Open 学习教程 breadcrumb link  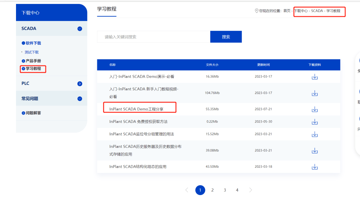(x=333, y=11)
